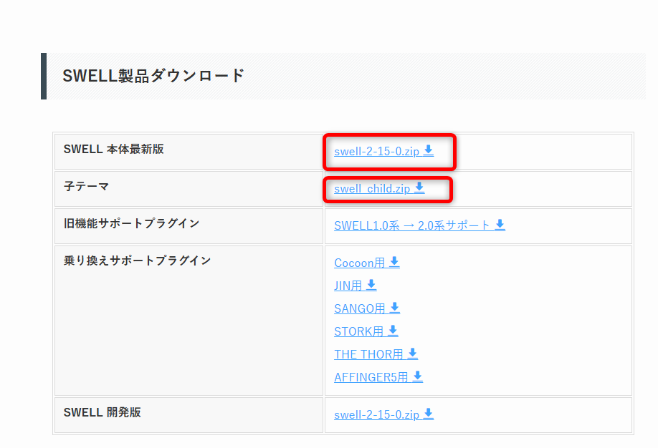Download the STORK用 plugin
The image size is (658, 448).
tap(366, 331)
